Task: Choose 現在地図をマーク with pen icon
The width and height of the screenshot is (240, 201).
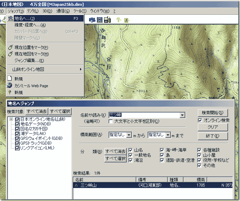Action: pyautogui.click(x=31, y=54)
